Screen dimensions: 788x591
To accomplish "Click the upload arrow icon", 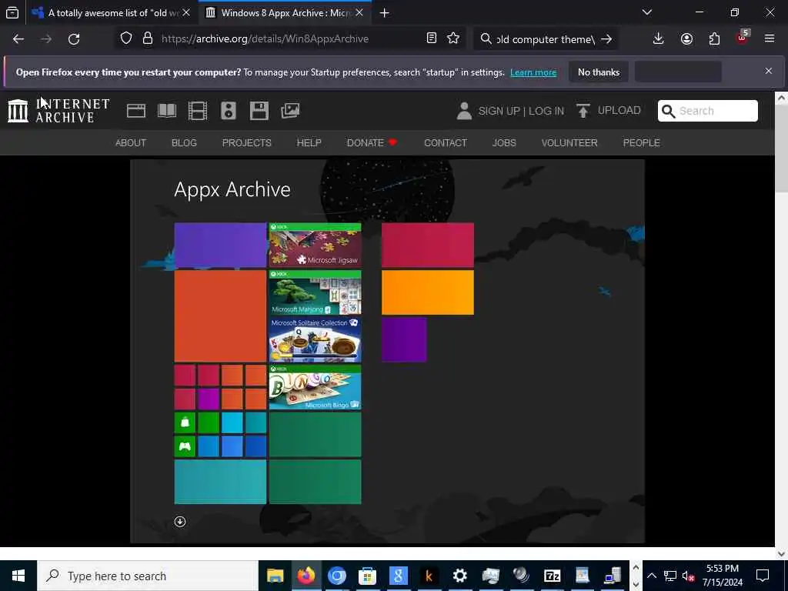I will pyautogui.click(x=583, y=111).
